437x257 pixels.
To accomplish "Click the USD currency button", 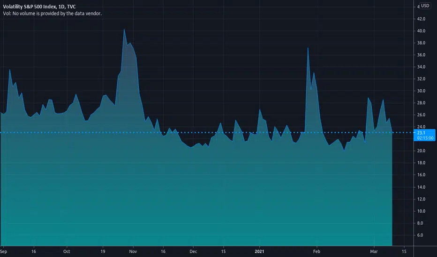I will [x=425, y=6].
